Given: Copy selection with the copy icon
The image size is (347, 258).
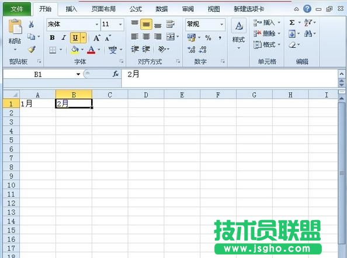Looking at the screenshot, I should (31, 36).
